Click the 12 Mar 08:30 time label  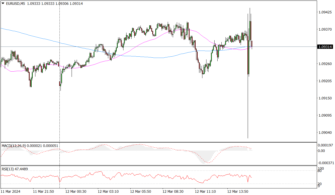pos(173,191)
